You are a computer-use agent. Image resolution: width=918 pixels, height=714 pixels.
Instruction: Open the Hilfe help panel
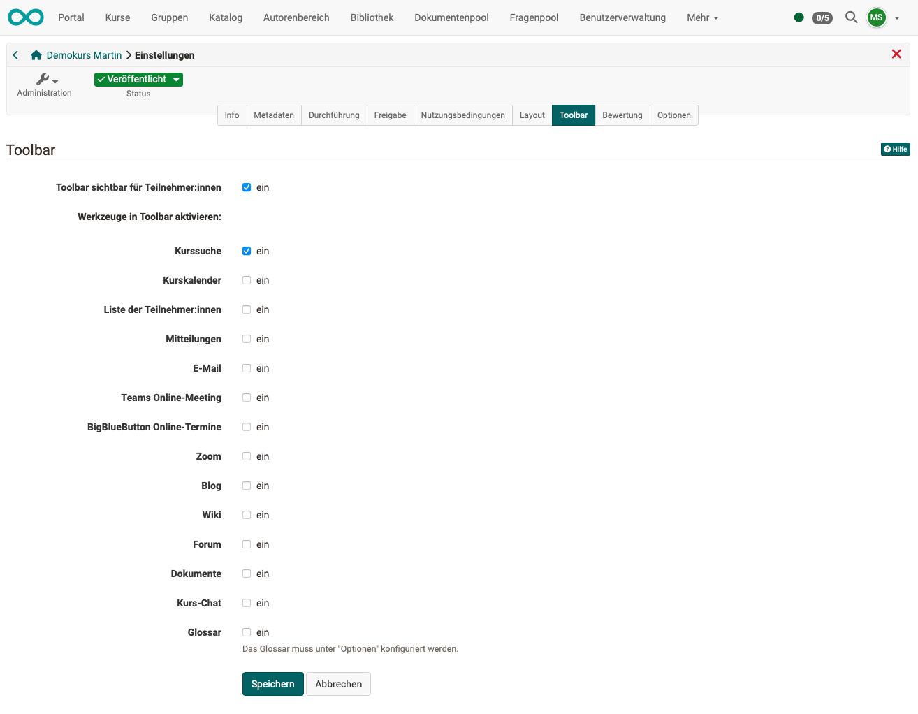click(x=895, y=149)
